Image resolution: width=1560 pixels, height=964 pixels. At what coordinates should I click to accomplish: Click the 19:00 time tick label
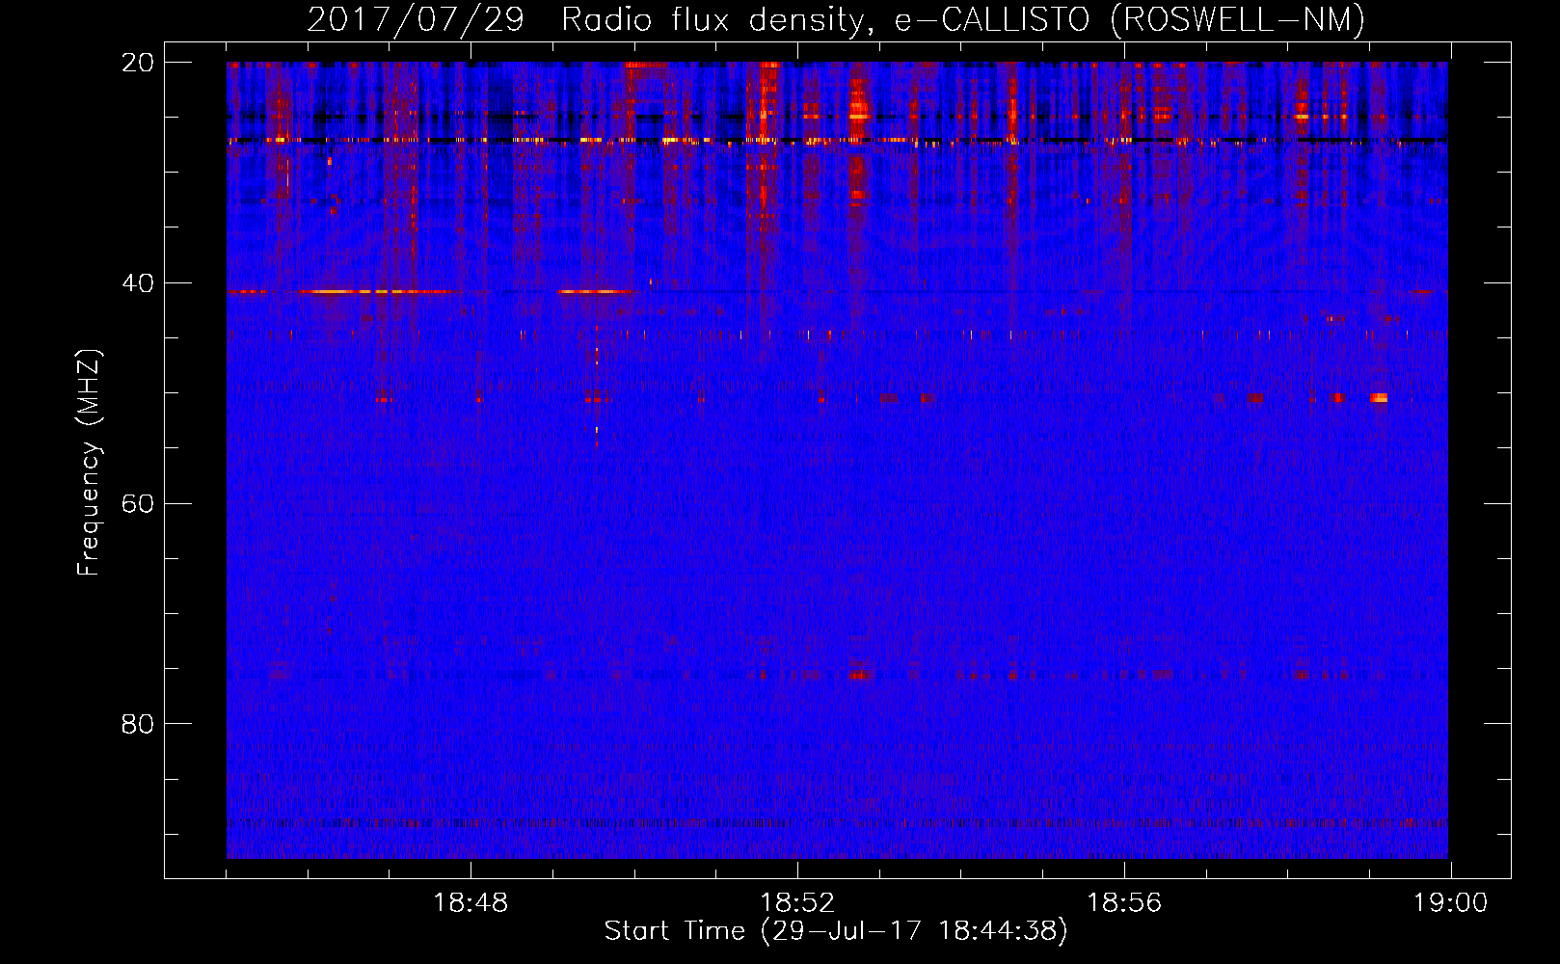[x=1451, y=903]
